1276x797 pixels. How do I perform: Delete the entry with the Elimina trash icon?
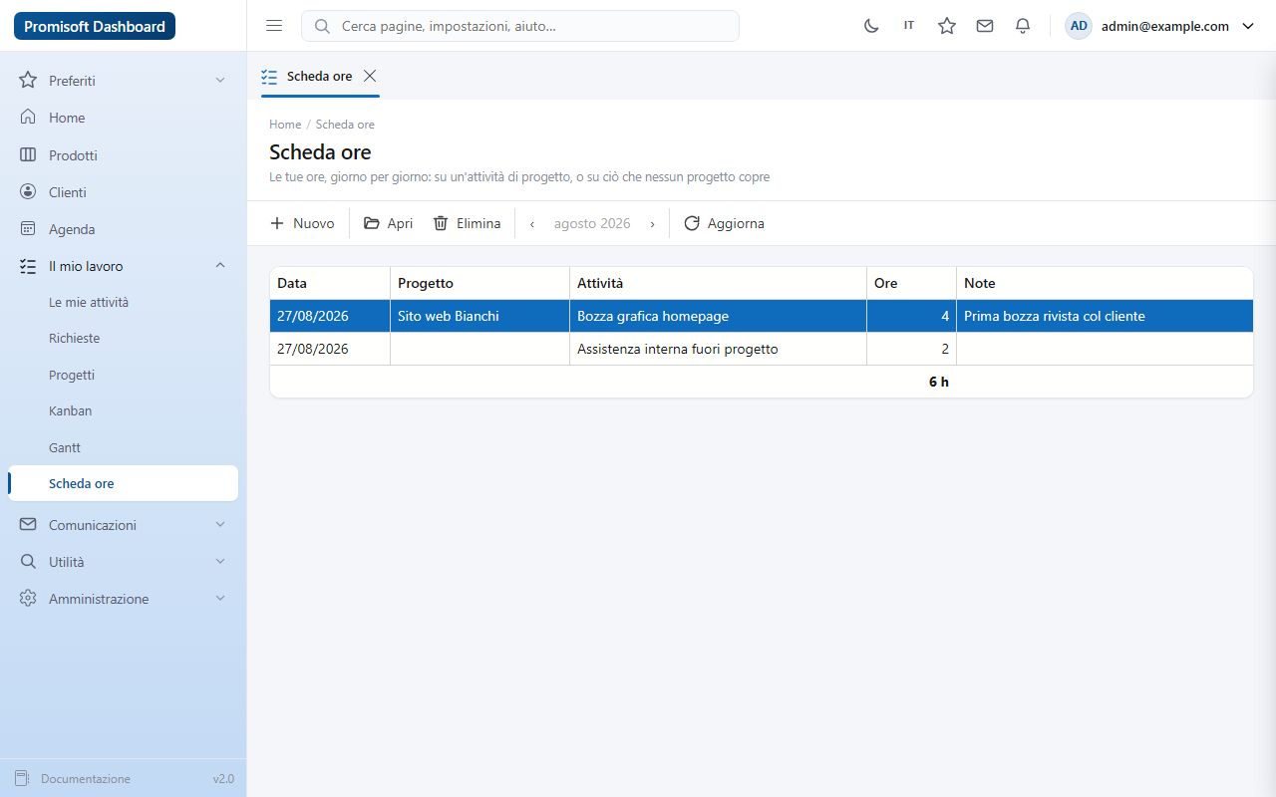tap(467, 223)
